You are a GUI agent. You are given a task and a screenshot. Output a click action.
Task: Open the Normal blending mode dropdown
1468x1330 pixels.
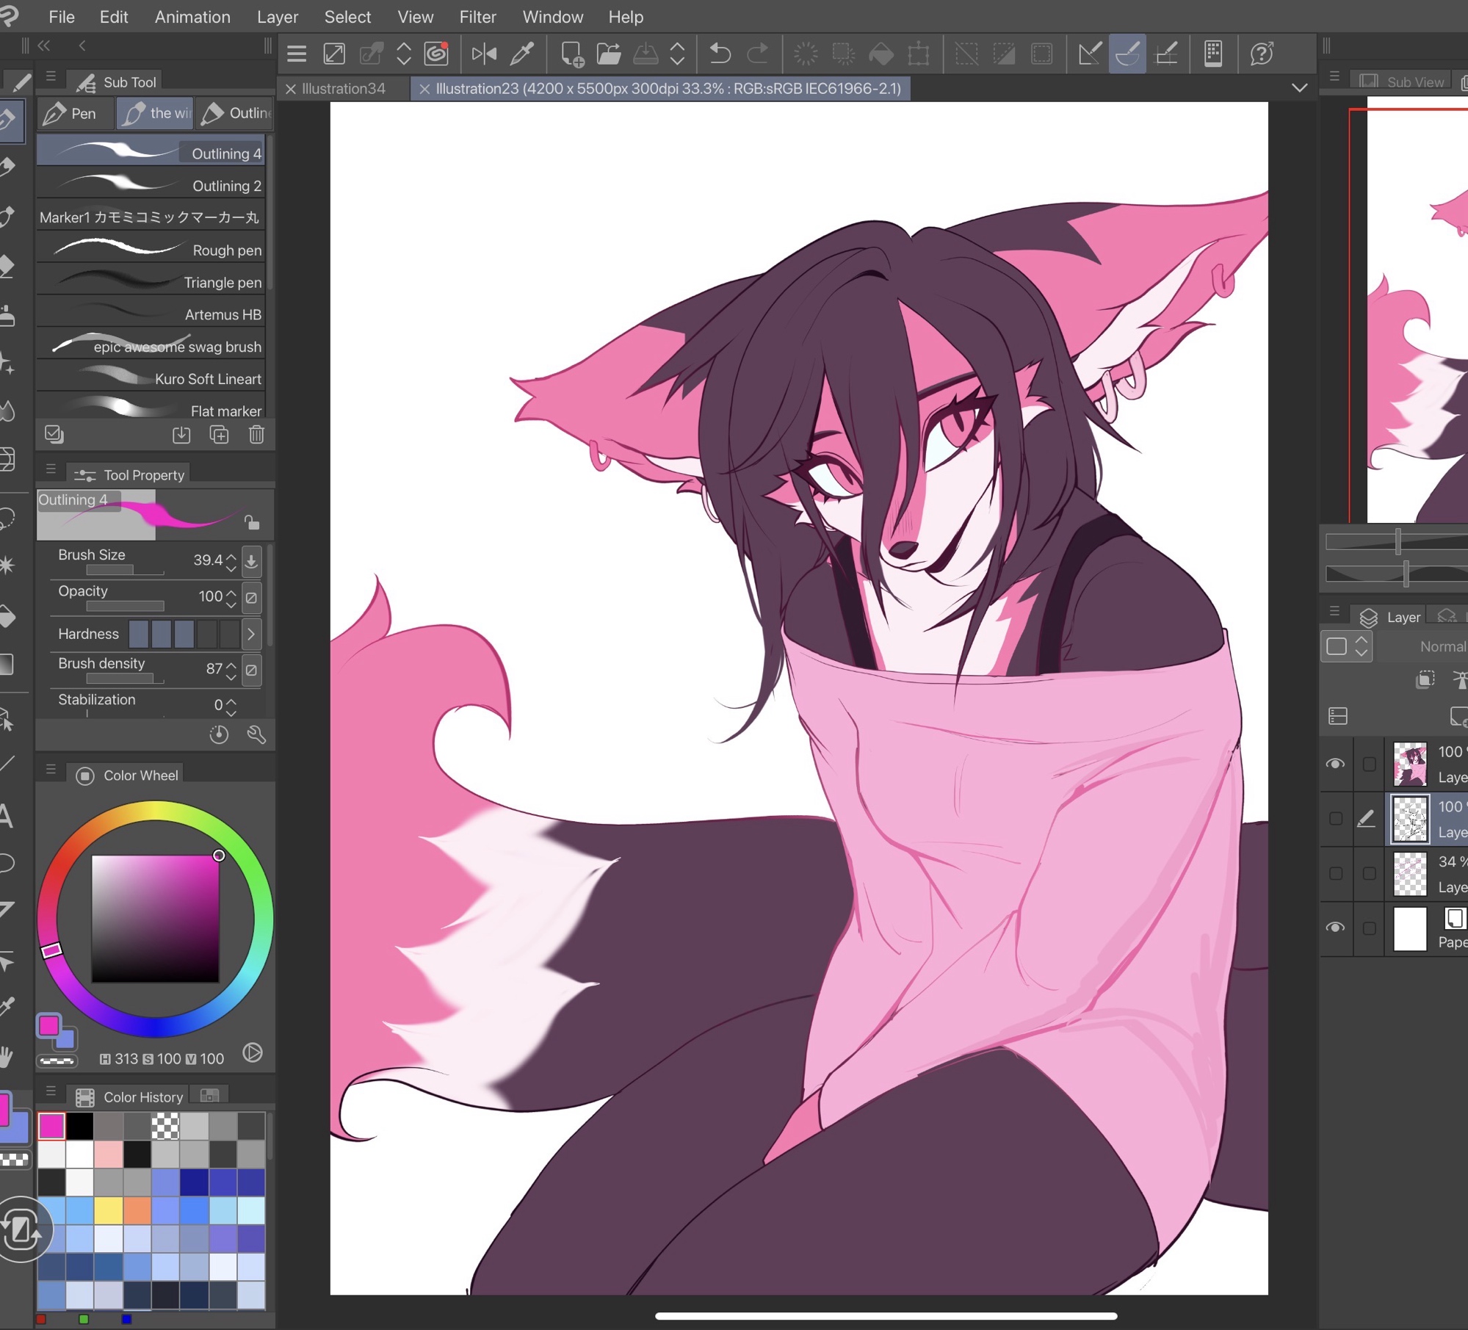(x=1442, y=646)
